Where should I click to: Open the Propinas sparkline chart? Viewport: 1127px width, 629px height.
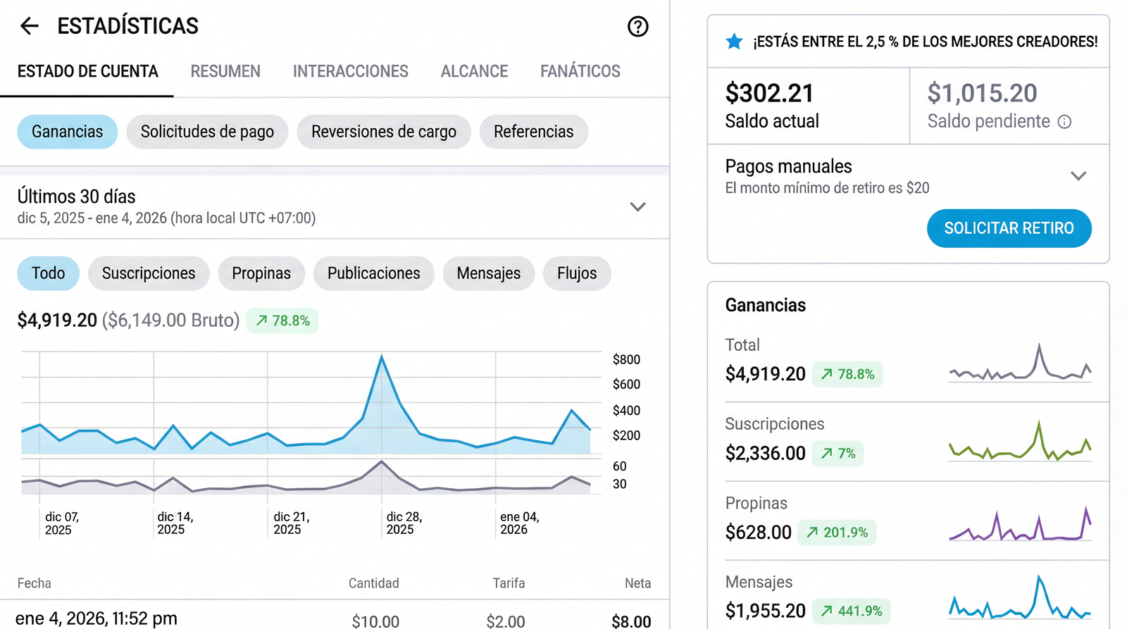point(1020,525)
